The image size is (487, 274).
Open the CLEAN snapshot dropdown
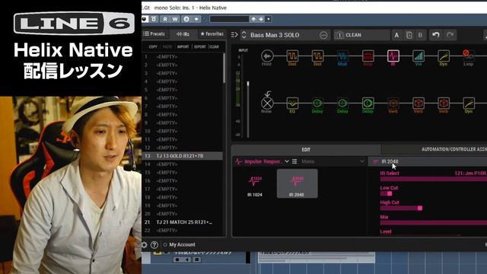point(362,35)
